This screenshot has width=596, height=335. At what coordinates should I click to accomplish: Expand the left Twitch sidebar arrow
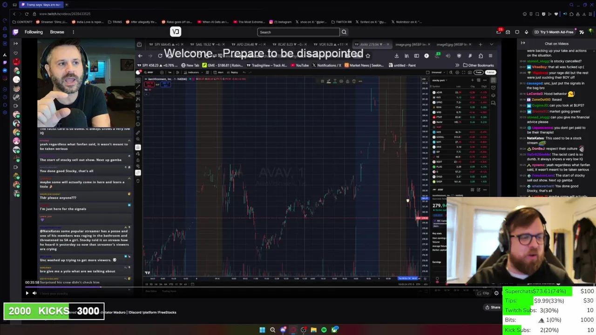coord(15,43)
